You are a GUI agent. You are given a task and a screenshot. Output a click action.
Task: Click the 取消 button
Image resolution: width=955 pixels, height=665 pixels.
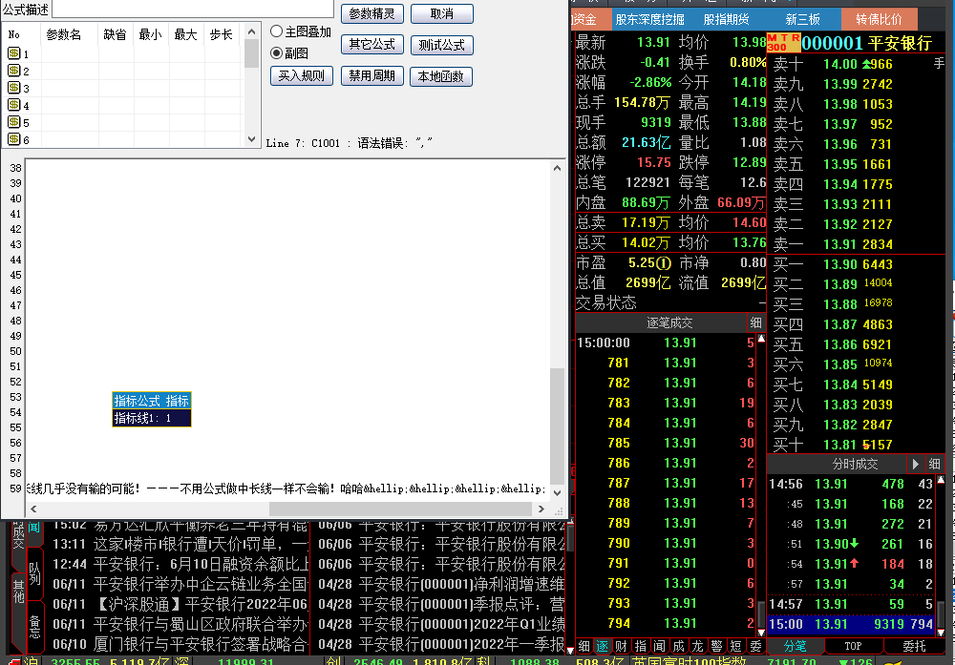[x=442, y=13]
